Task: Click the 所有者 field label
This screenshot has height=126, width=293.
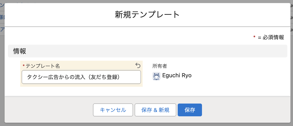Action: pyautogui.click(x=160, y=66)
